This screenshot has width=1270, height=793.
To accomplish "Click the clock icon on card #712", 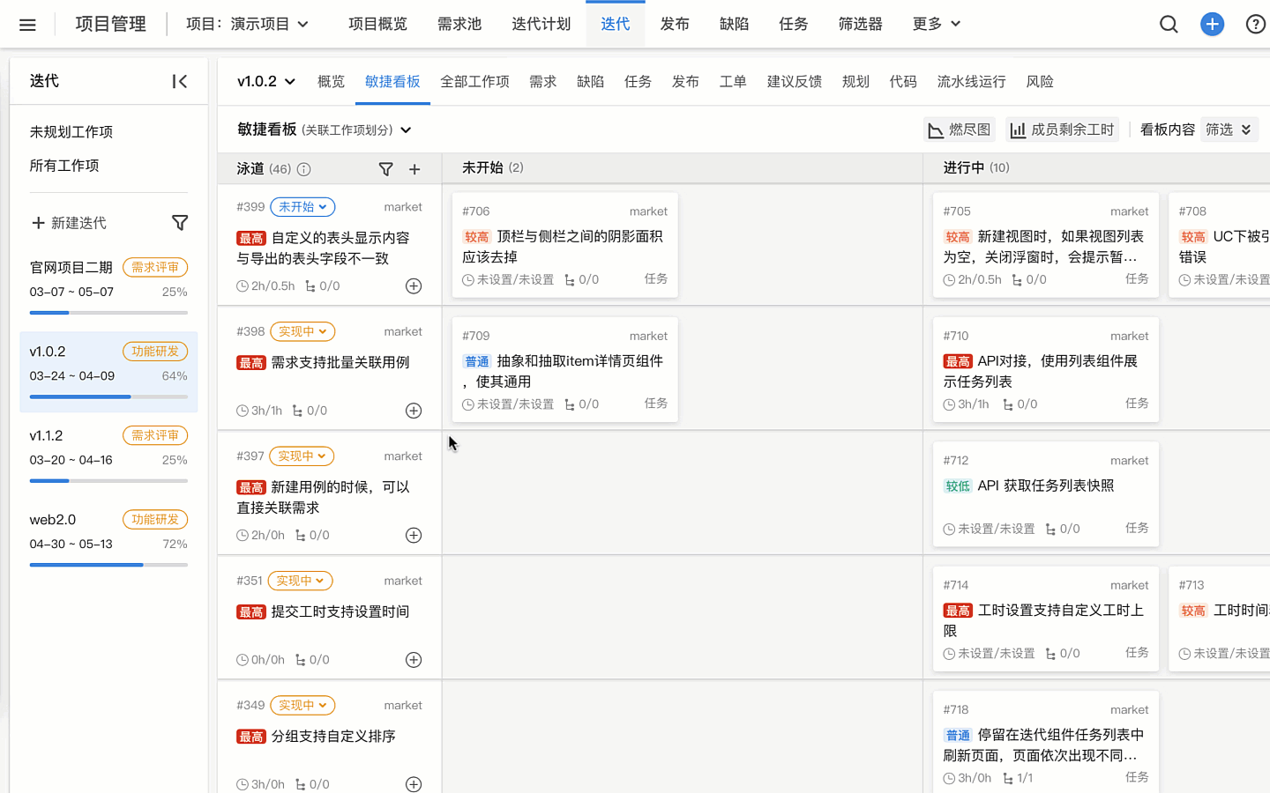I will point(949,530).
